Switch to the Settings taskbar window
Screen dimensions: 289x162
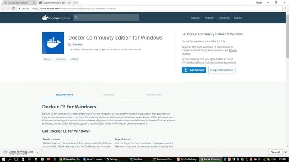(x=112, y=159)
